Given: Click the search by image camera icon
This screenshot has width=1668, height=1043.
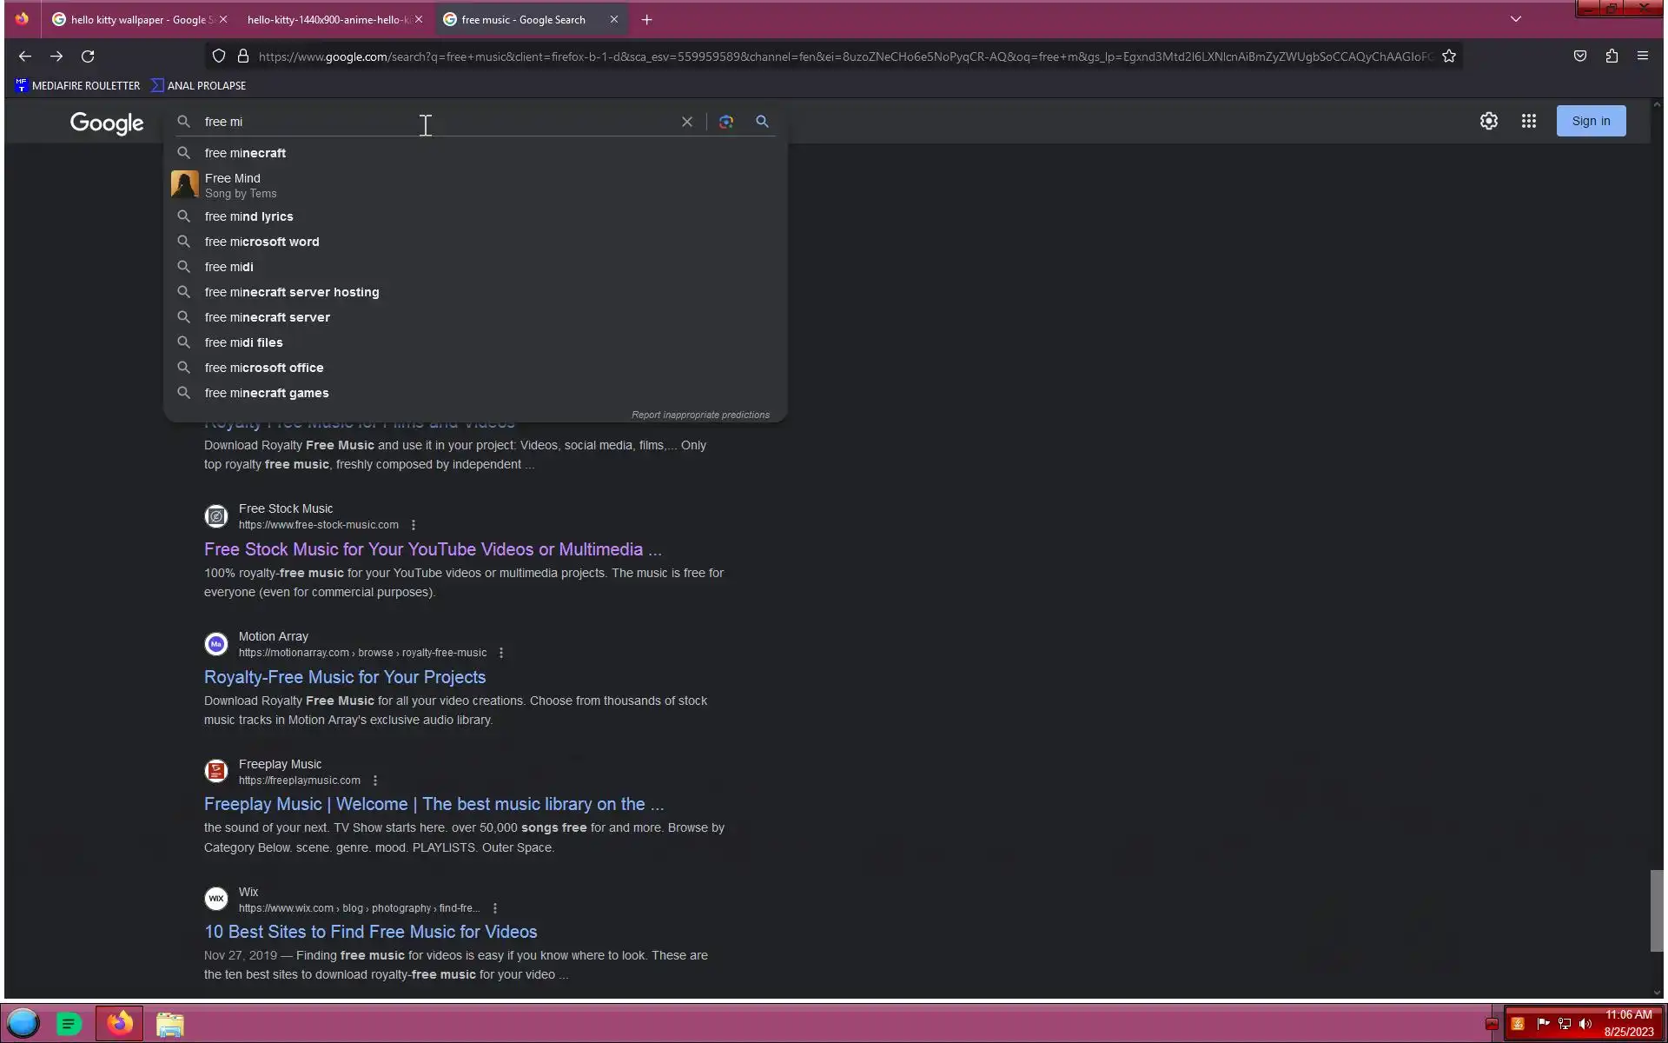Looking at the screenshot, I should click(726, 122).
